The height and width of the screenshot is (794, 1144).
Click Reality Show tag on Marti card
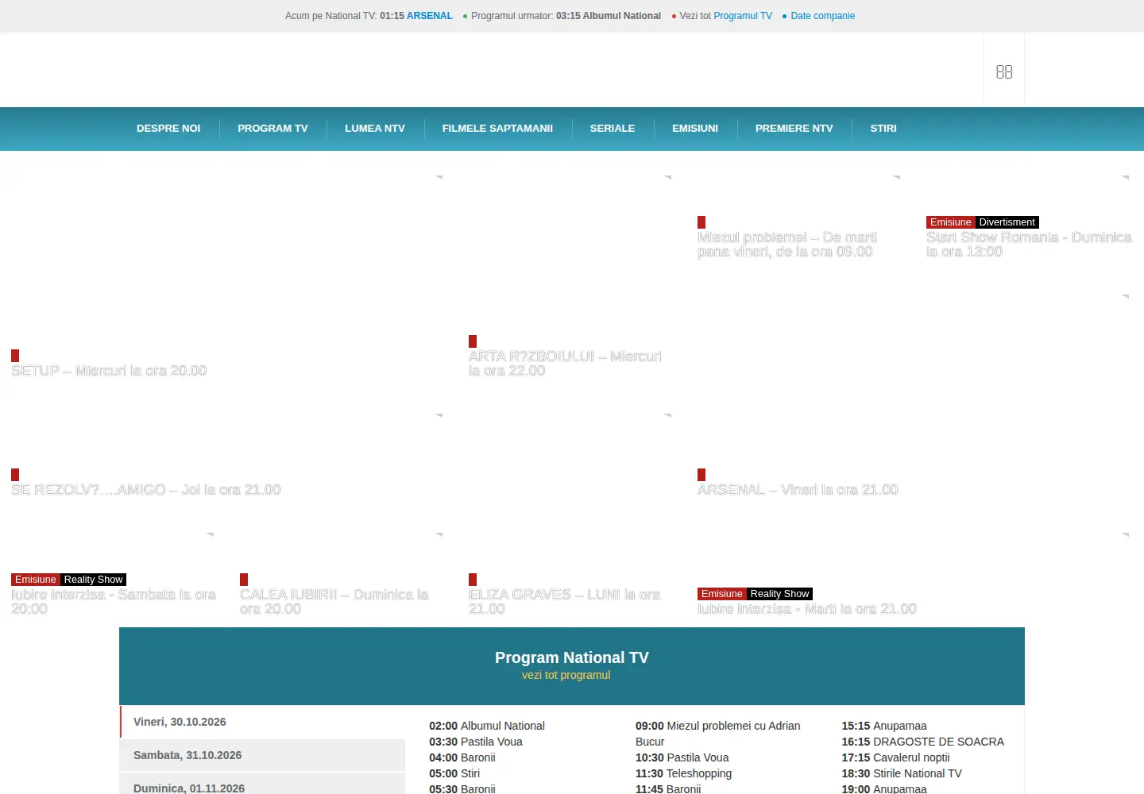pyautogui.click(x=780, y=594)
